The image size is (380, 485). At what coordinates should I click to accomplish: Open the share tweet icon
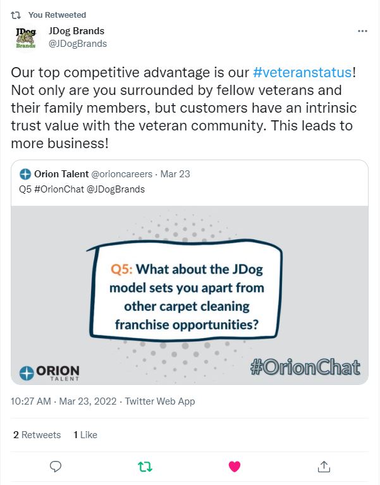pos(324,467)
